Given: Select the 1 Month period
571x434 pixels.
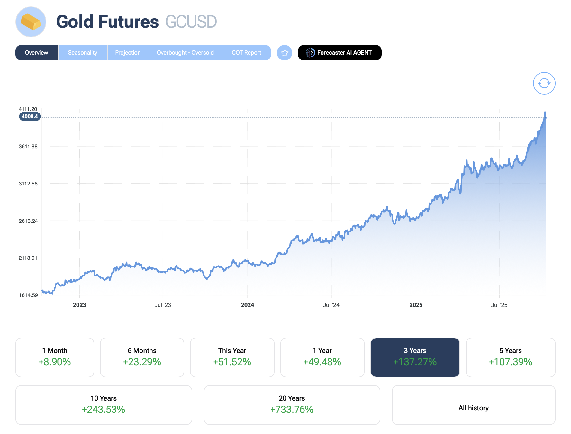Looking at the screenshot, I should pyautogui.click(x=55, y=357).
